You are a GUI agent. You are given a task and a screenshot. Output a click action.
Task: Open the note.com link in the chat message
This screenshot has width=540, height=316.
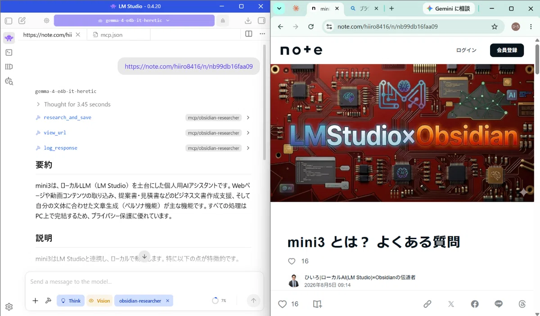coord(189,67)
